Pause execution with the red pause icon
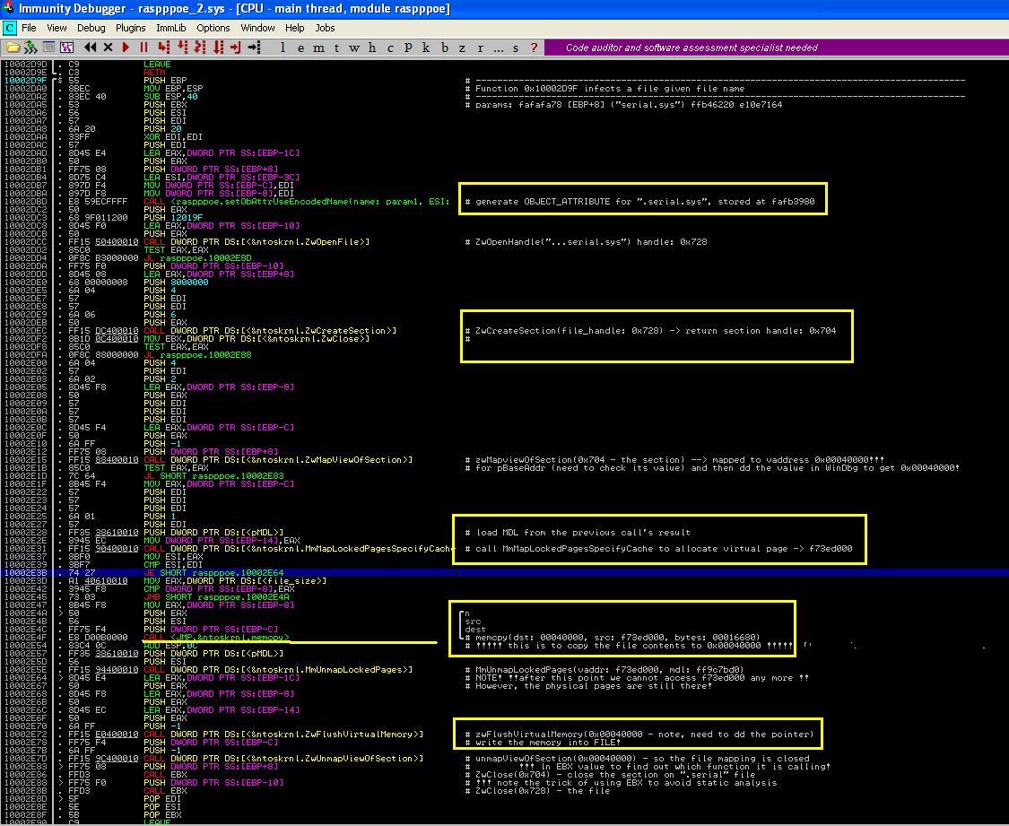 pos(144,48)
